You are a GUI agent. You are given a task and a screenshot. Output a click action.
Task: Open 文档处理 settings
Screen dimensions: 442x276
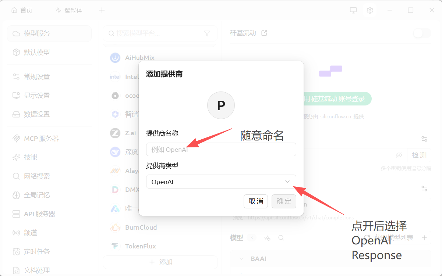tap(49, 270)
